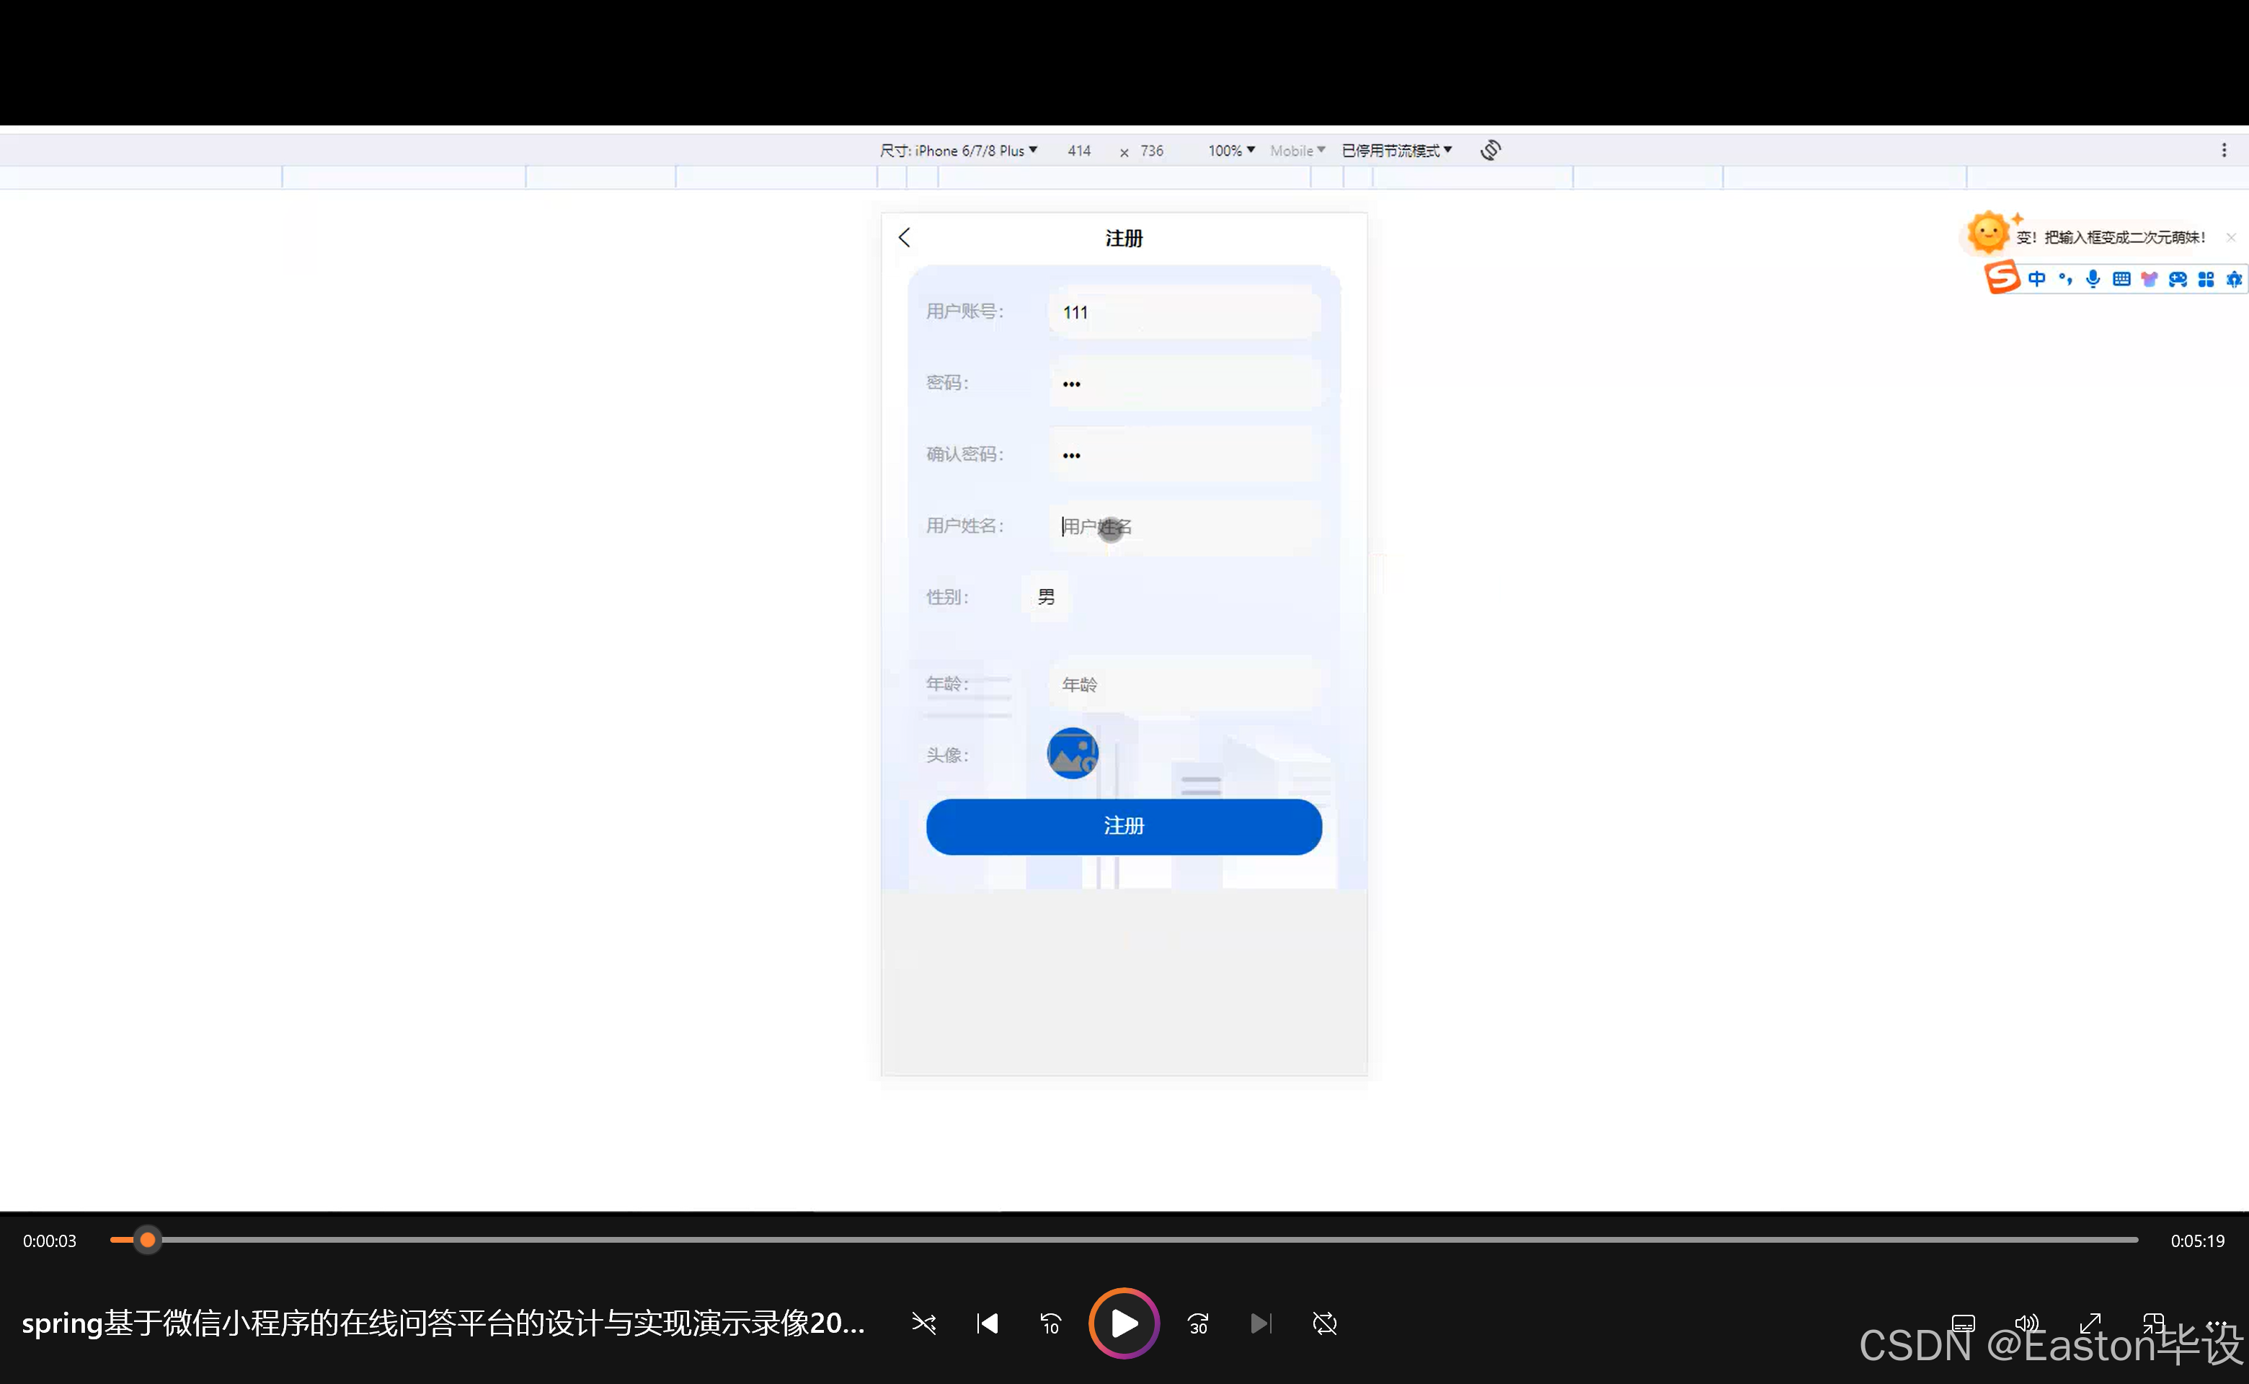The height and width of the screenshot is (1384, 2249).
Task: Open Sogou skin center shirt icon
Action: pos(2150,279)
